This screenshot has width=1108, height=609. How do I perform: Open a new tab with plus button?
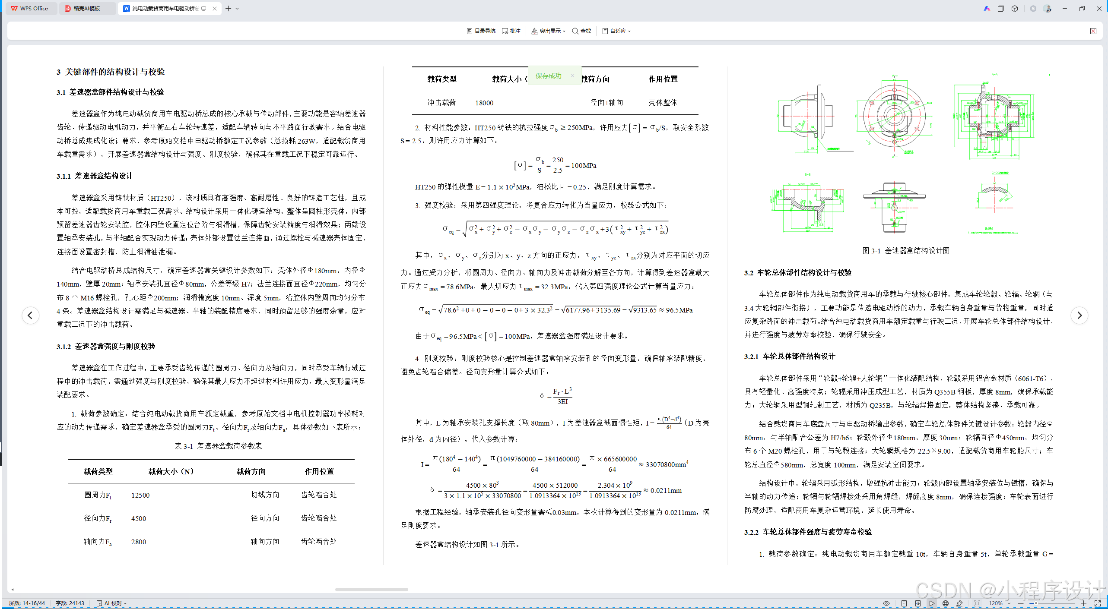(x=228, y=8)
